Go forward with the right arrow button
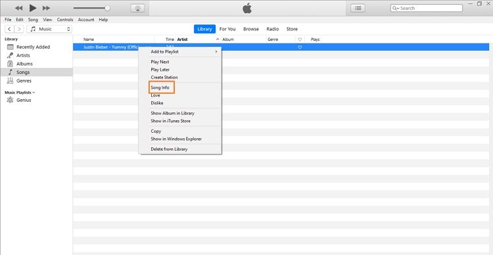This screenshot has width=493, height=255. (19, 29)
